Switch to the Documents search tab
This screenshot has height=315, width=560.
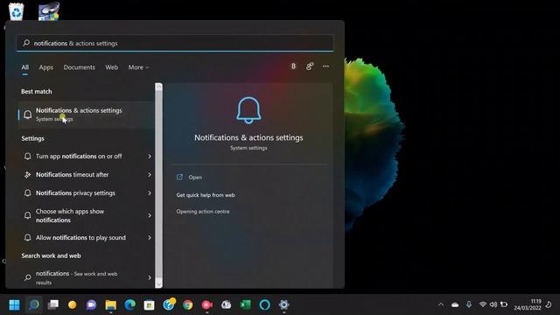pos(80,67)
